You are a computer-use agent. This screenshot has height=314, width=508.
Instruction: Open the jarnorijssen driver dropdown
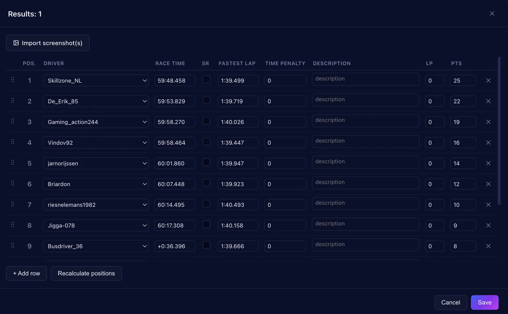(x=96, y=163)
